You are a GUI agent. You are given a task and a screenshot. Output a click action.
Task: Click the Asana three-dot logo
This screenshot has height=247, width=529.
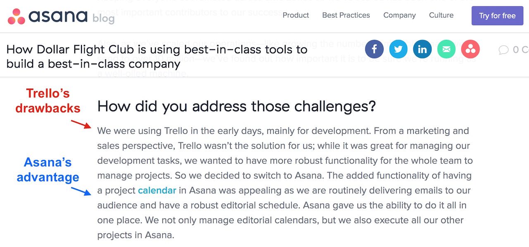click(17, 16)
